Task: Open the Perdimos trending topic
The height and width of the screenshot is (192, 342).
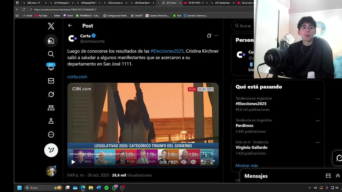Action: click(x=244, y=125)
